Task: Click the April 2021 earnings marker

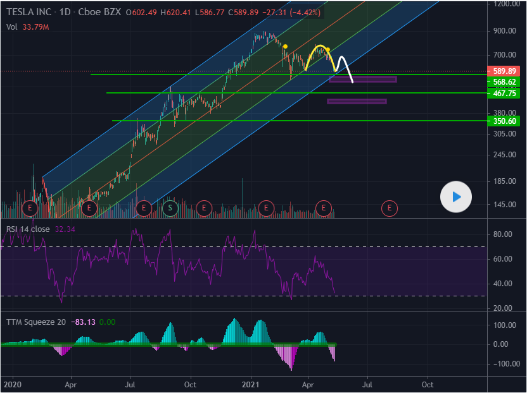Action: click(324, 207)
